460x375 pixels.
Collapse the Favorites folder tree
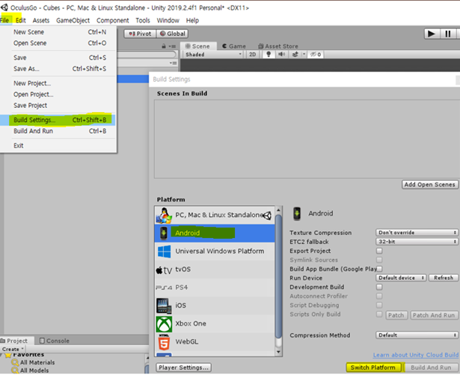click(1, 355)
